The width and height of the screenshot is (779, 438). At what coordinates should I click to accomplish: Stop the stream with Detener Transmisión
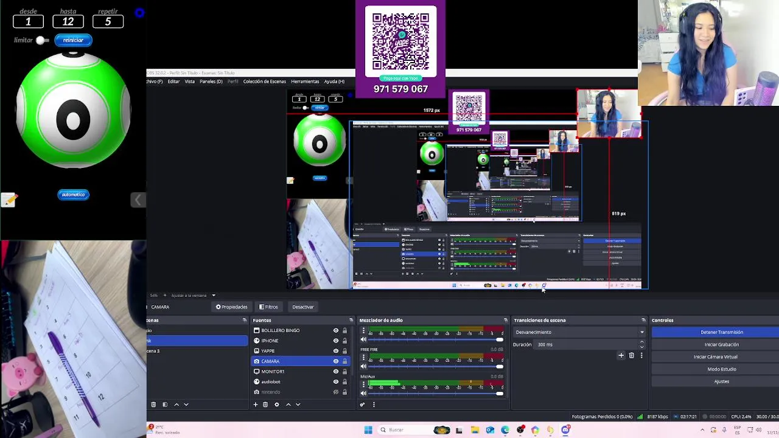(721, 332)
